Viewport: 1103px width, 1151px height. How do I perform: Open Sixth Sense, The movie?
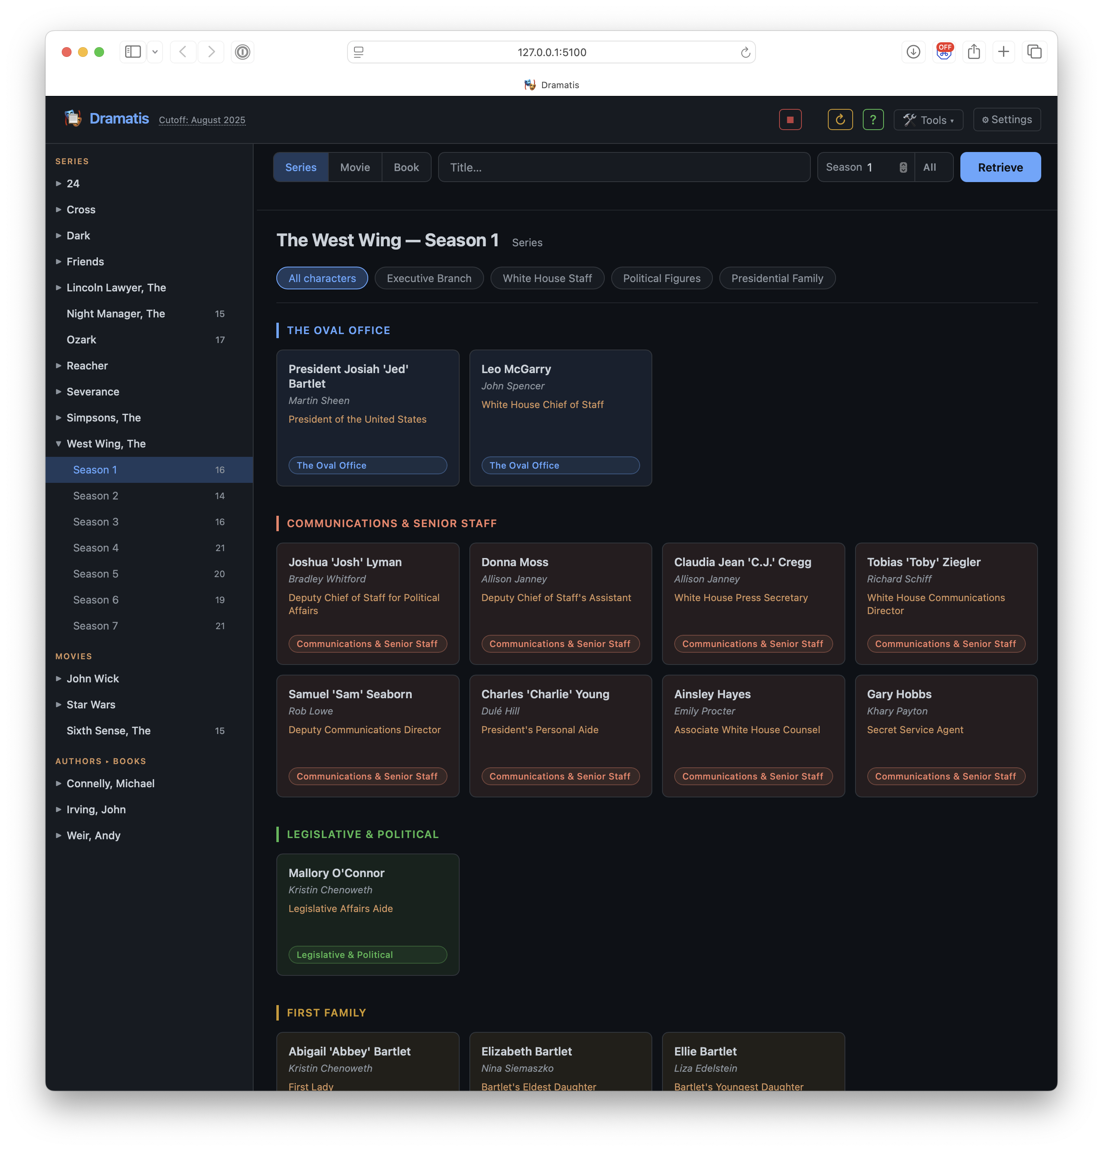pos(149,730)
